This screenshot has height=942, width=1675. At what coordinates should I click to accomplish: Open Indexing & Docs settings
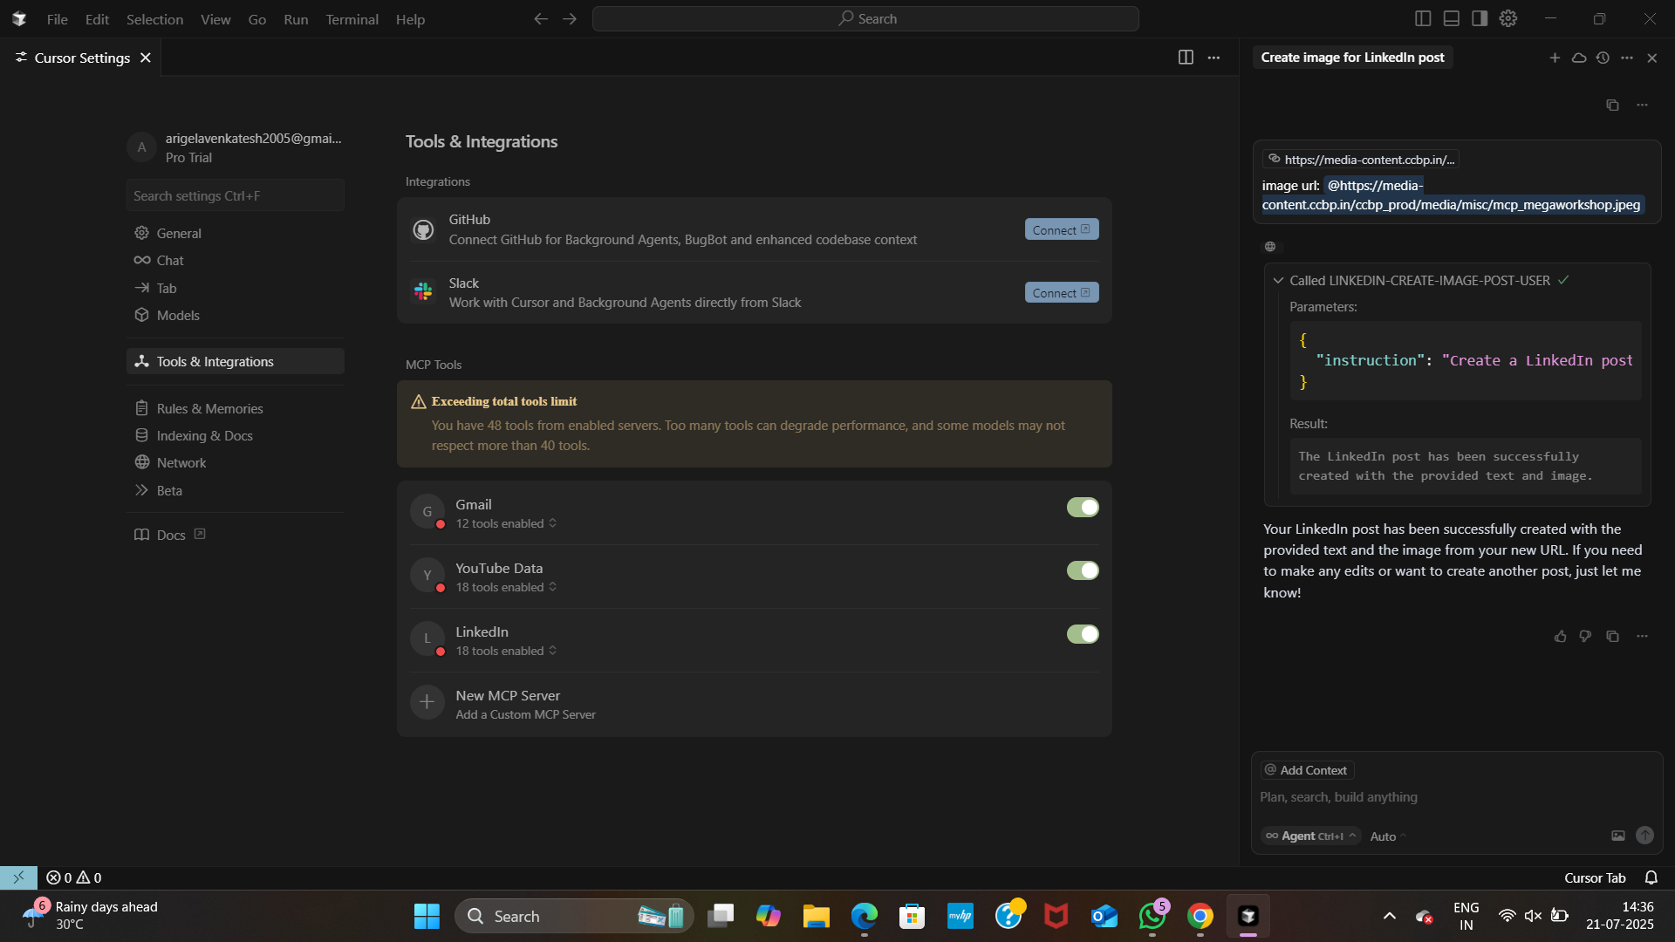[x=236, y=435]
